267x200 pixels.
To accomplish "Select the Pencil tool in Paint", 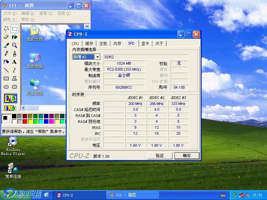I will (6, 54).
